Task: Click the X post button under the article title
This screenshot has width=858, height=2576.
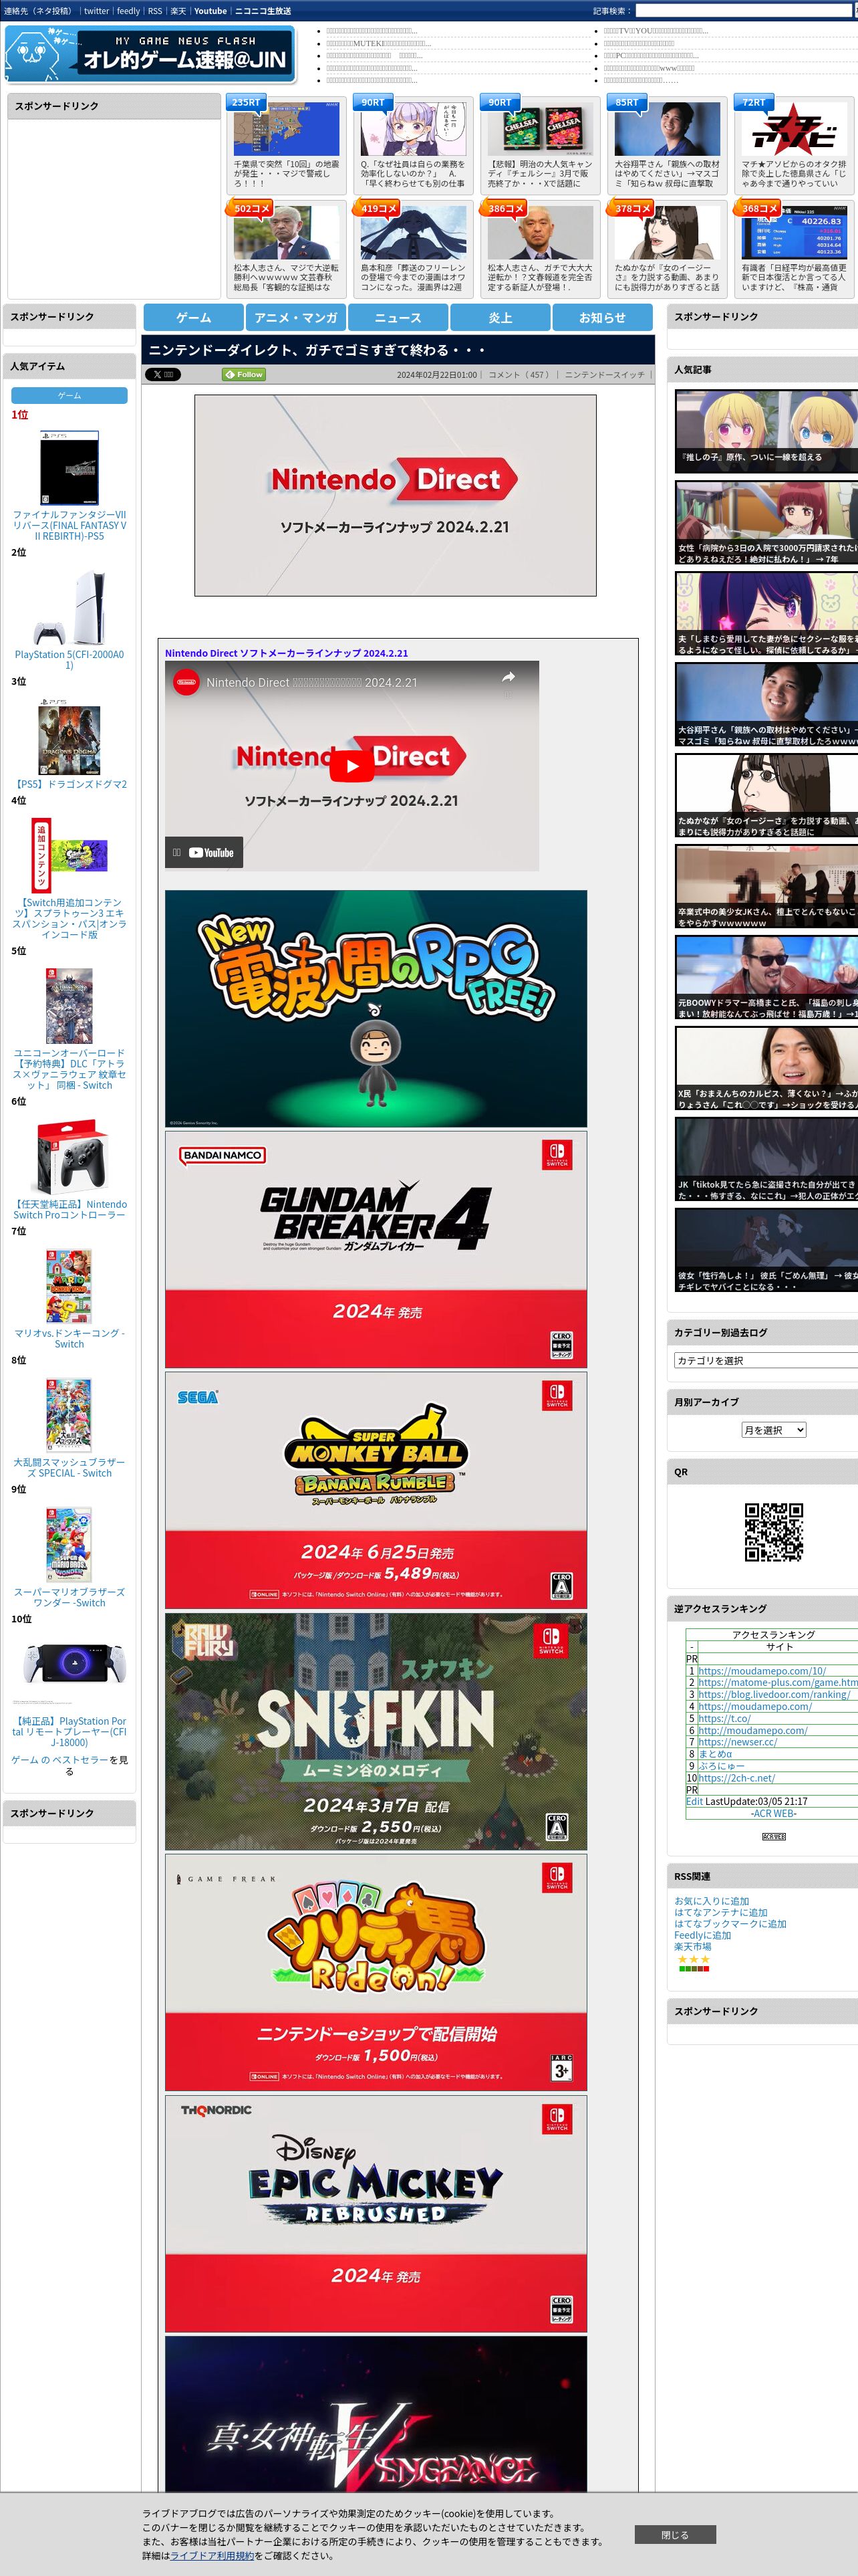Action: click(x=163, y=374)
